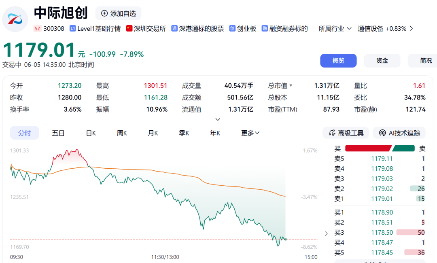The height and width of the screenshot is (263, 437).
Task: Click the 中际旭创 company logo
Action: (x=15, y=19)
